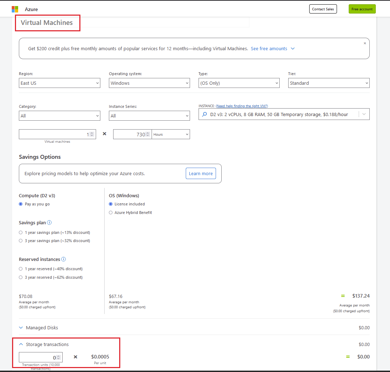Viewport: 390px width, 372px height.
Task: Click the Contact Sales button
Action: [x=323, y=9]
